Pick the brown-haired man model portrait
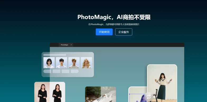Image resolution: width=207 pixels, height=102 pixels. pos(74,63)
